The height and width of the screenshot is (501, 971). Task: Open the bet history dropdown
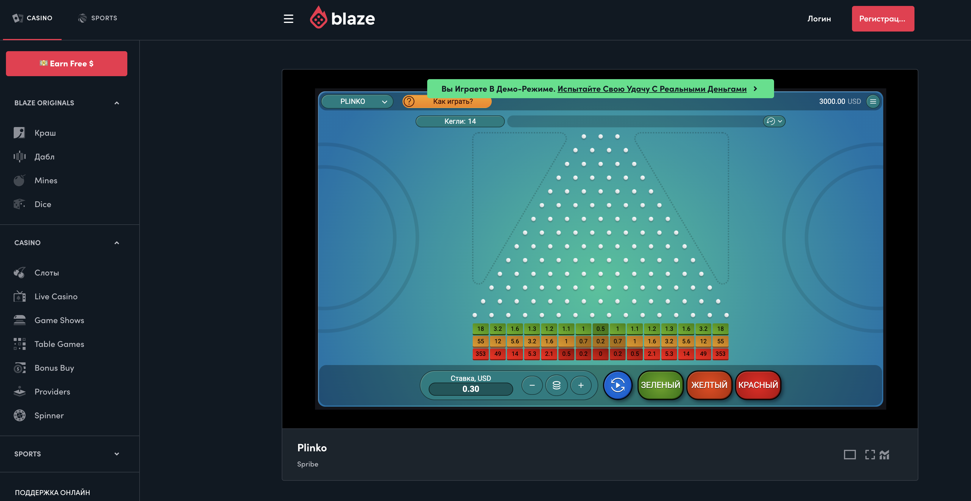point(774,121)
